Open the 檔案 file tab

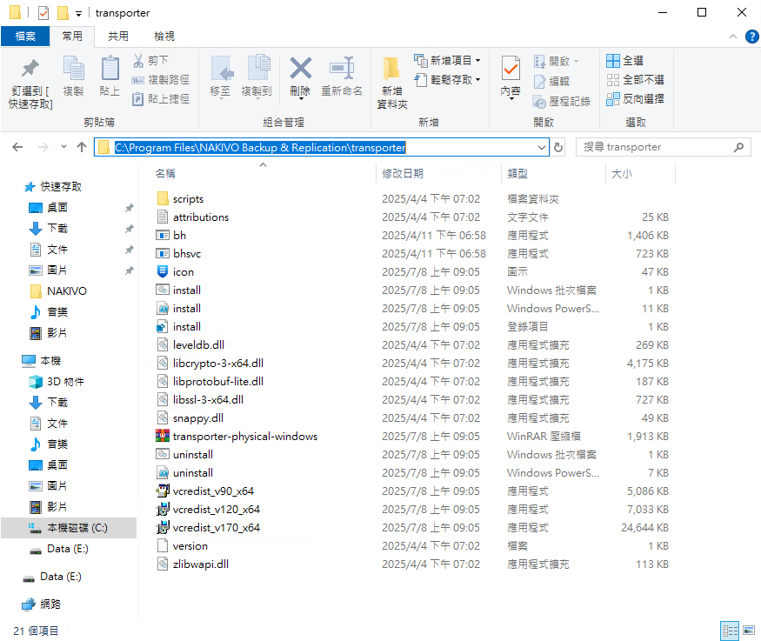click(25, 37)
